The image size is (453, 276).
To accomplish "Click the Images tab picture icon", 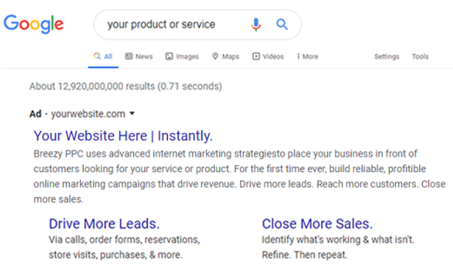I will pos(169,57).
